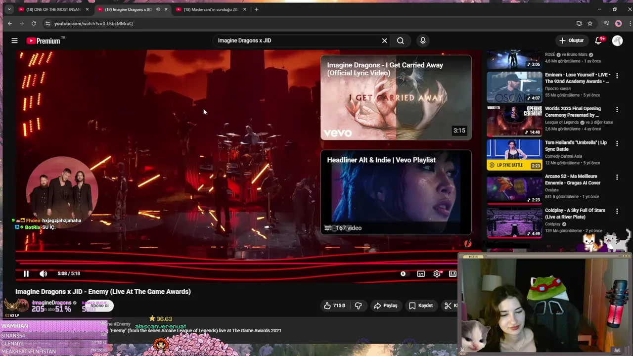Screen dimensions: 633x356
Task: Open YouTube hamburger guide menu
Action: (x=14, y=41)
